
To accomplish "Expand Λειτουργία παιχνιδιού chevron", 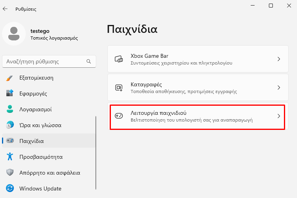I will (x=279, y=116).
